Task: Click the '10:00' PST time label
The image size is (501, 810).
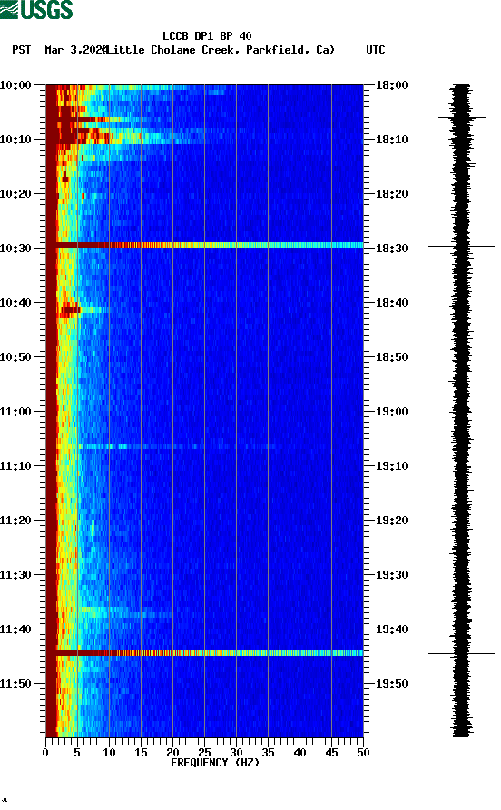Action: [x=15, y=84]
